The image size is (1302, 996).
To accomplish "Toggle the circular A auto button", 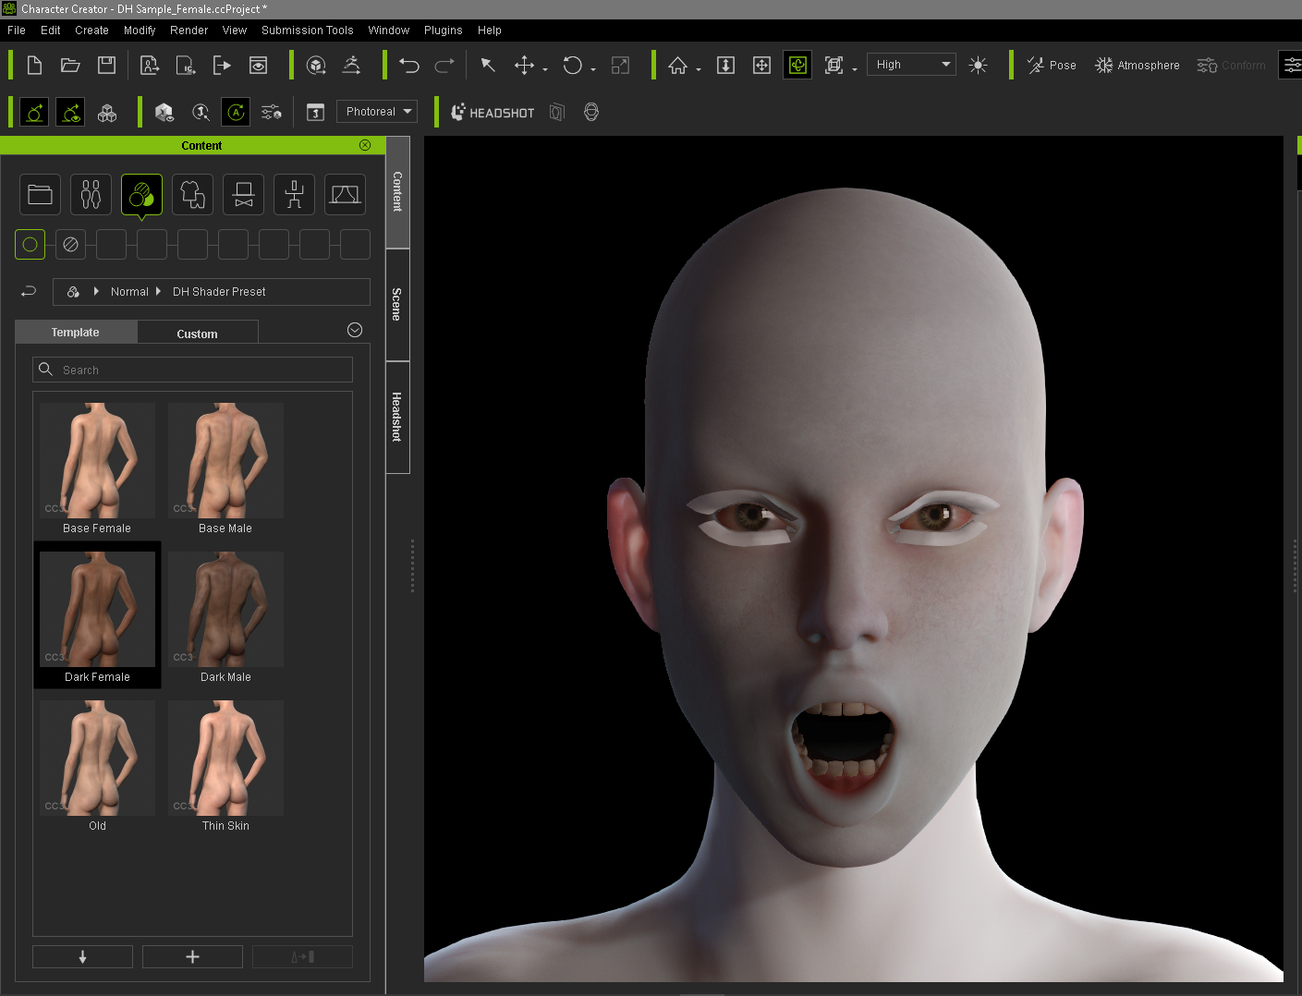I will [236, 113].
